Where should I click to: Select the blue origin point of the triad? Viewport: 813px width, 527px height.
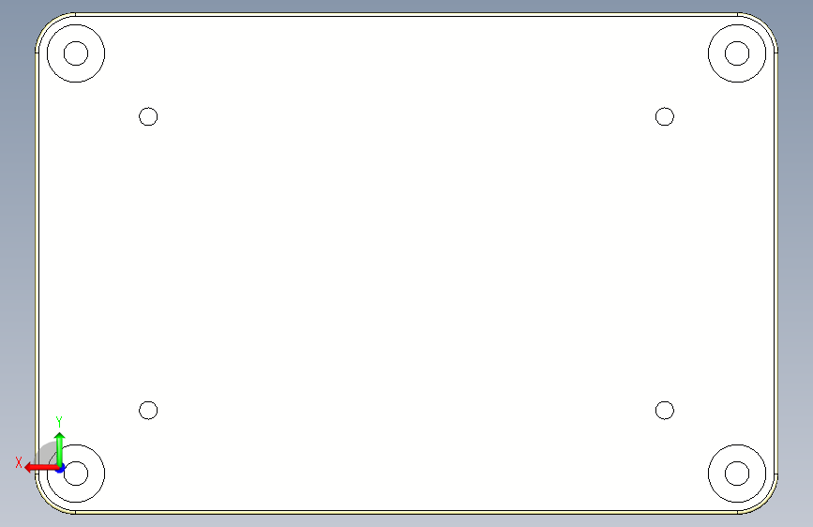click(x=60, y=469)
